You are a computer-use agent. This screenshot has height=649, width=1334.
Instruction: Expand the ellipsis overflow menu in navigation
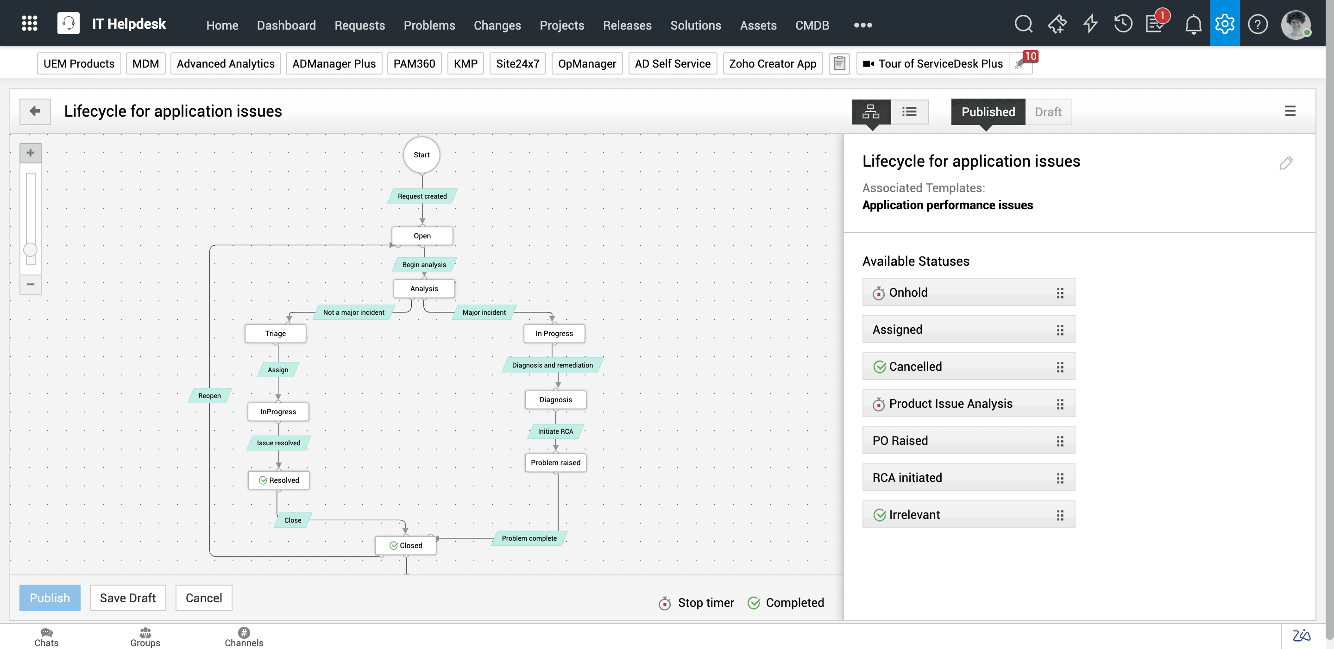click(x=862, y=25)
